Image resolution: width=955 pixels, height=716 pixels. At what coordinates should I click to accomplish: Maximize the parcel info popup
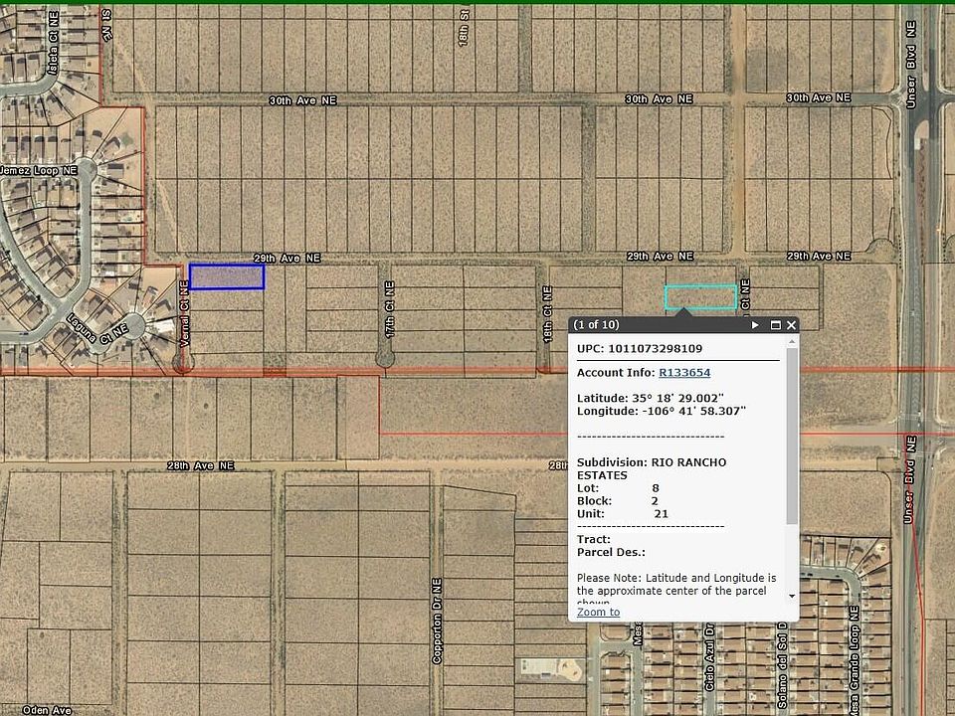point(775,325)
